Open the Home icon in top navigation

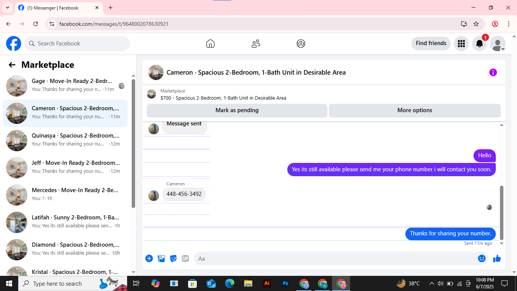click(x=210, y=44)
